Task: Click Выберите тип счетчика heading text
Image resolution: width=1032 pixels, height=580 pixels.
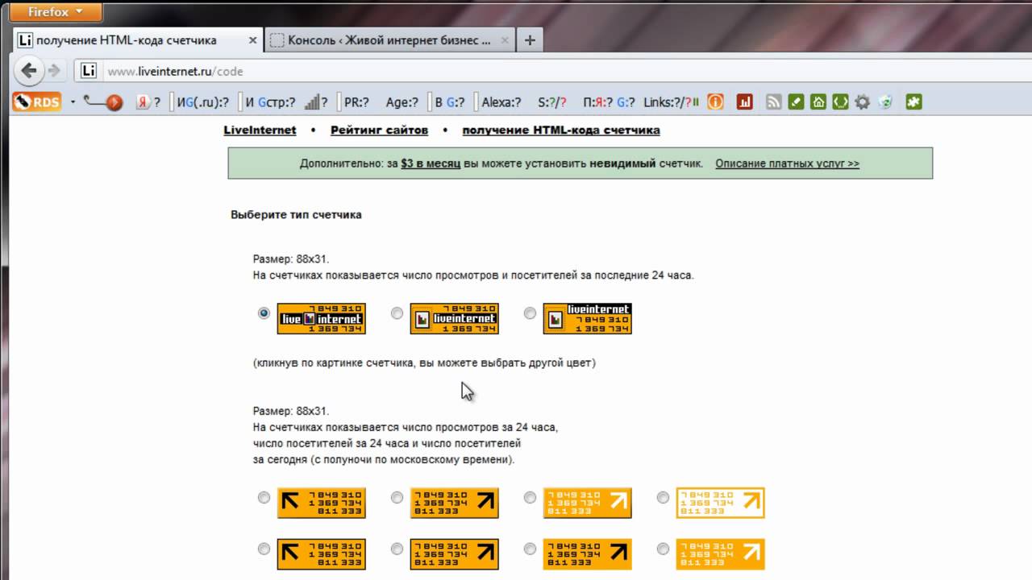Action: 297,215
